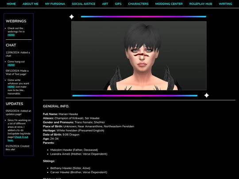This screenshot has width=239, height=179.
Task: Click the CHAT sidebar heading
Action: pyautogui.click(x=11, y=45)
